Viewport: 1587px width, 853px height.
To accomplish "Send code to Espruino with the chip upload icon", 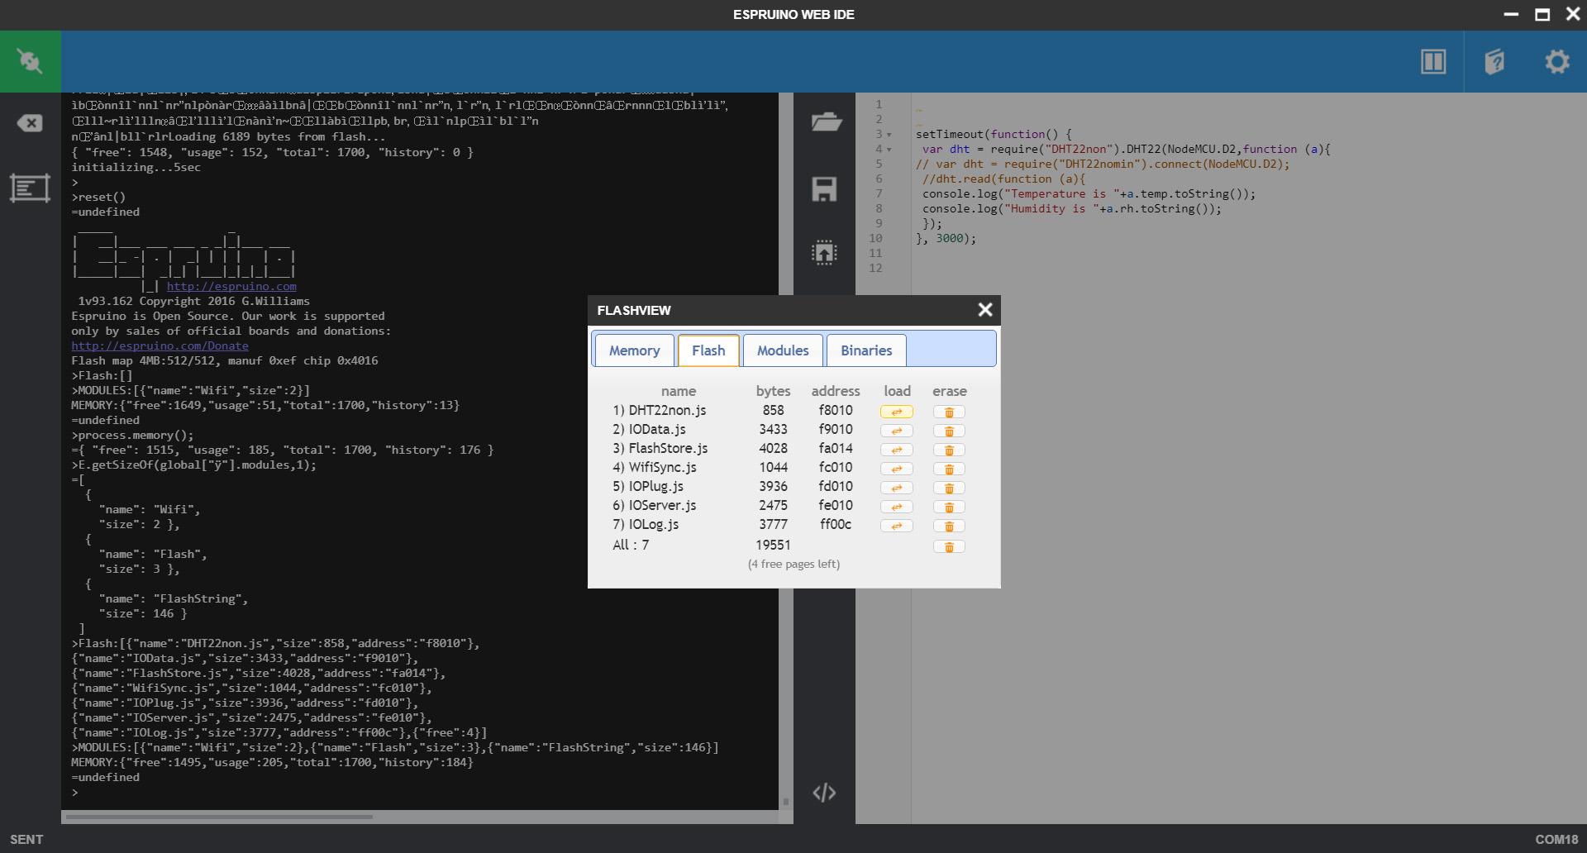I will pyautogui.click(x=824, y=252).
